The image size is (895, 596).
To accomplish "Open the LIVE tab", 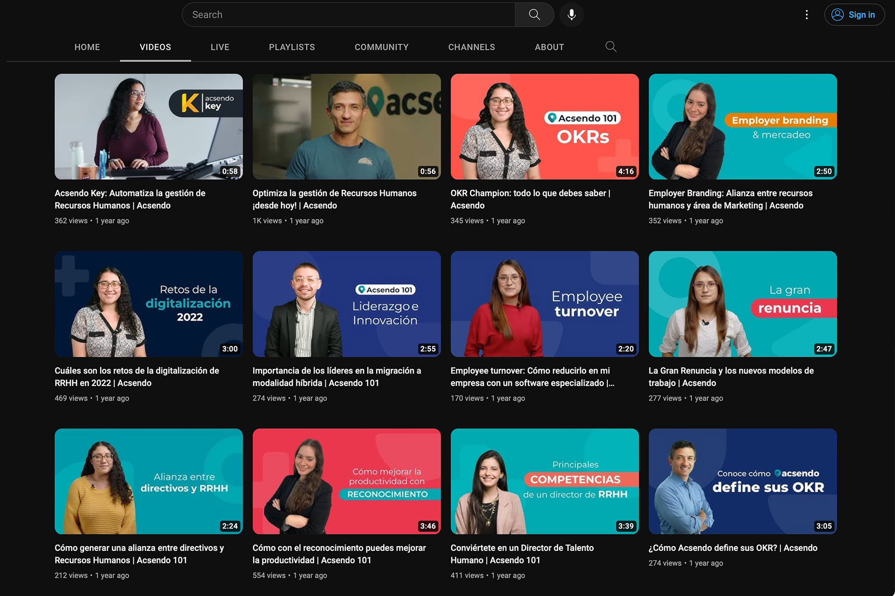I will (x=220, y=47).
